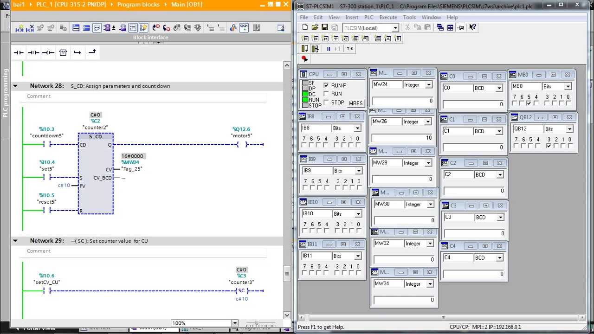Check bit 3 in IB8 window
The height and width of the screenshot is (334, 594).
tap(337, 145)
